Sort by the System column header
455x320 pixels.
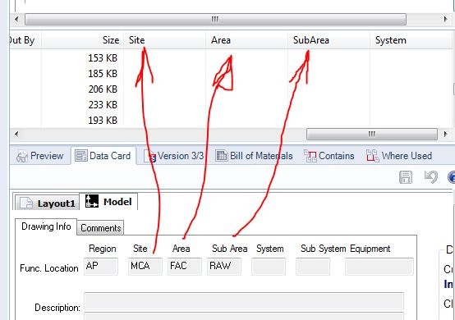[411, 40]
